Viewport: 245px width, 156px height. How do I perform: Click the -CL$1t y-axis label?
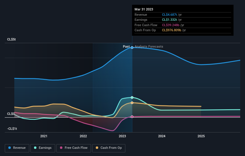tap(12, 129)
